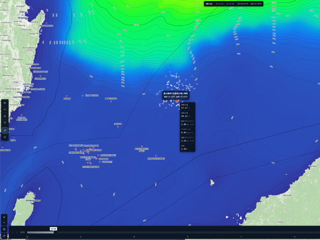
Task: Select the TENGAN vessel label on map
Action: [x=118, y=124]
